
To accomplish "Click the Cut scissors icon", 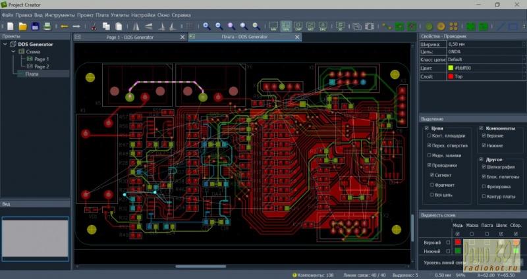I will pyautogui.click(x=94, y=26).
